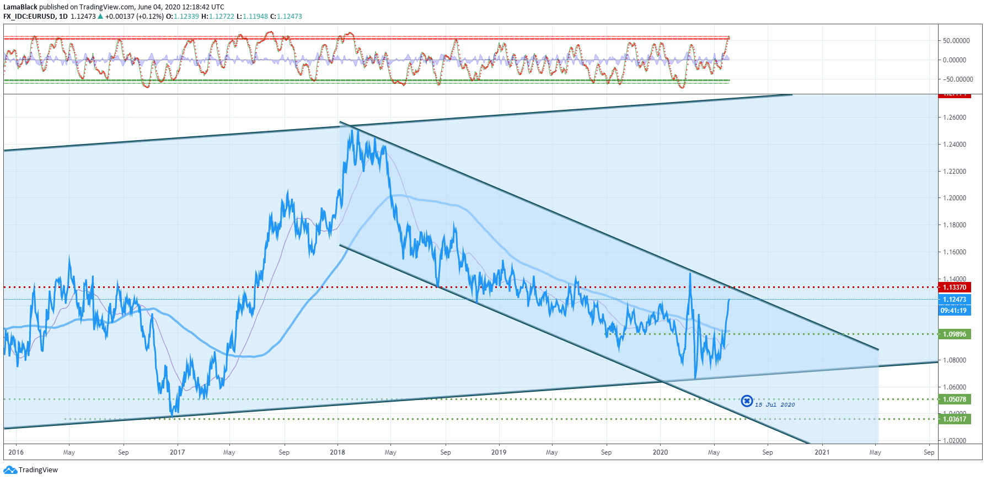986x480 pixels.
Task: Click the 2020 label on time axis
Action: point(660,452)
